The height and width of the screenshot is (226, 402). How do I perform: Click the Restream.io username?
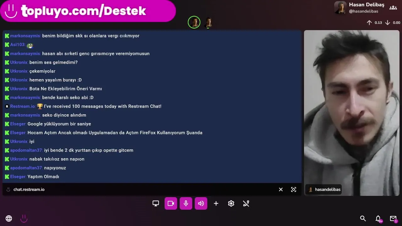(x=23, y=106)
